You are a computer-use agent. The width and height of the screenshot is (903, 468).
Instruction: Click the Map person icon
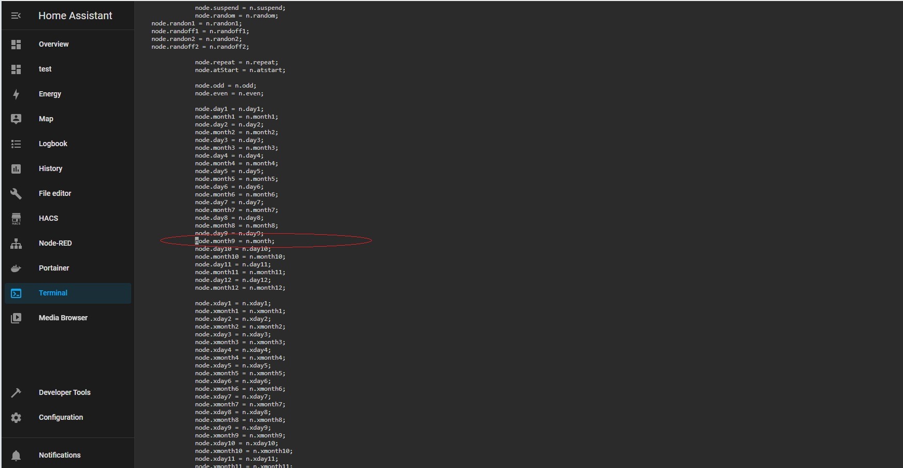16,119
